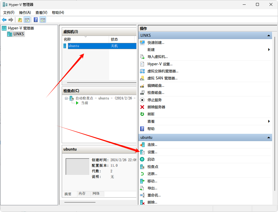The image size is (278, 212).
Task: Click the 设置 settings icon under ubuntu
Action: tap(142, 152)
